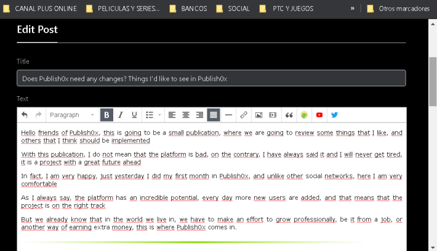Open the Paragraph style dropdown
Image resolution: width=437 pixels, height=251 pixels.
point(72,115)
